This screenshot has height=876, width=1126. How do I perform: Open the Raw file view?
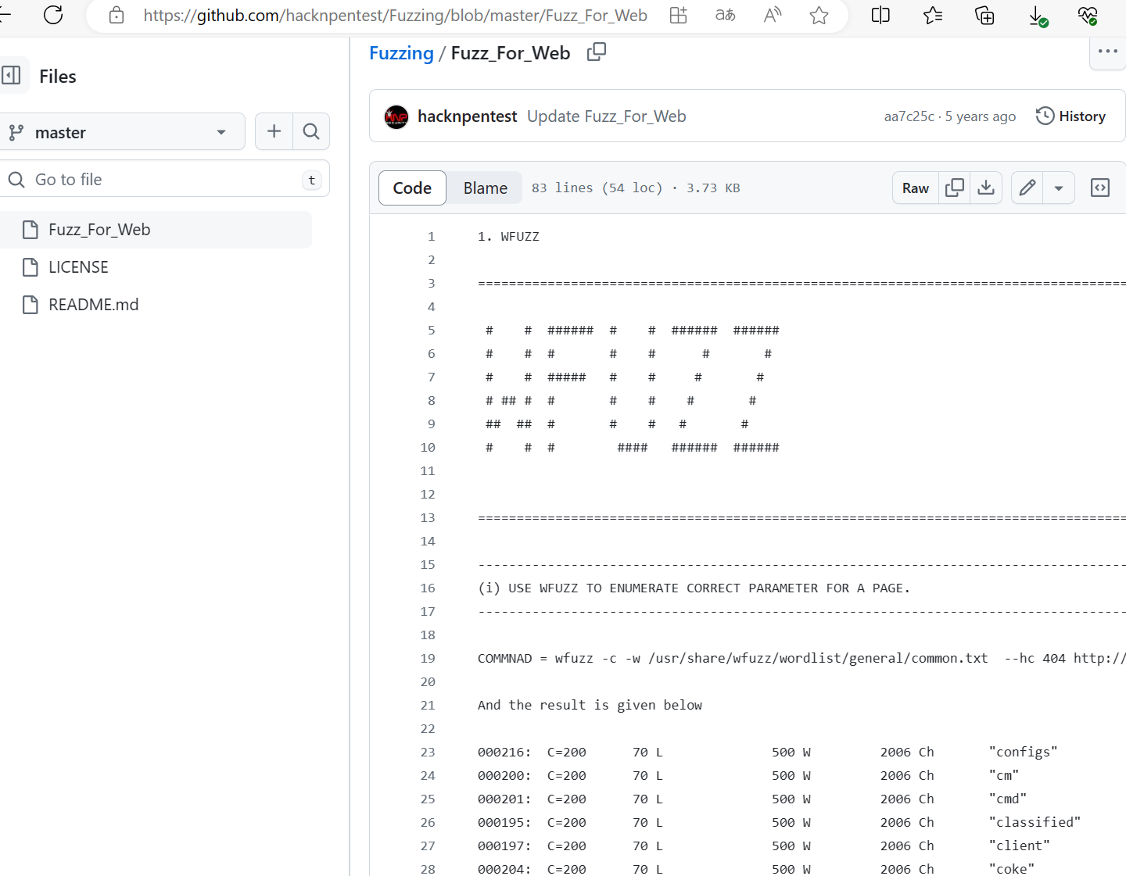pos(916,188)
